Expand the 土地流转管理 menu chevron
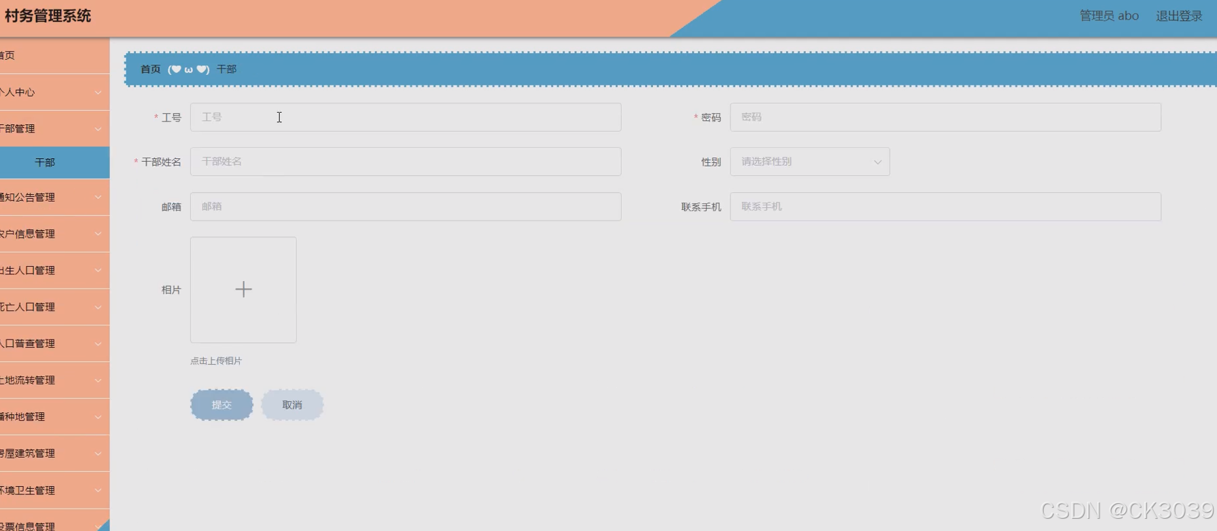Viewport: 1217px width, 531px height. [x=98, y=381]
